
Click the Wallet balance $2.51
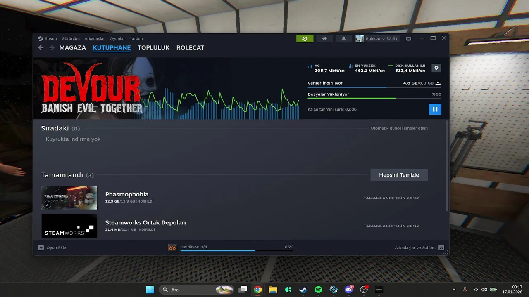pyautogui.click(x=392, y=38)
